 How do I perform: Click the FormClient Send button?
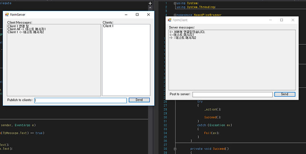pos(285,94)
